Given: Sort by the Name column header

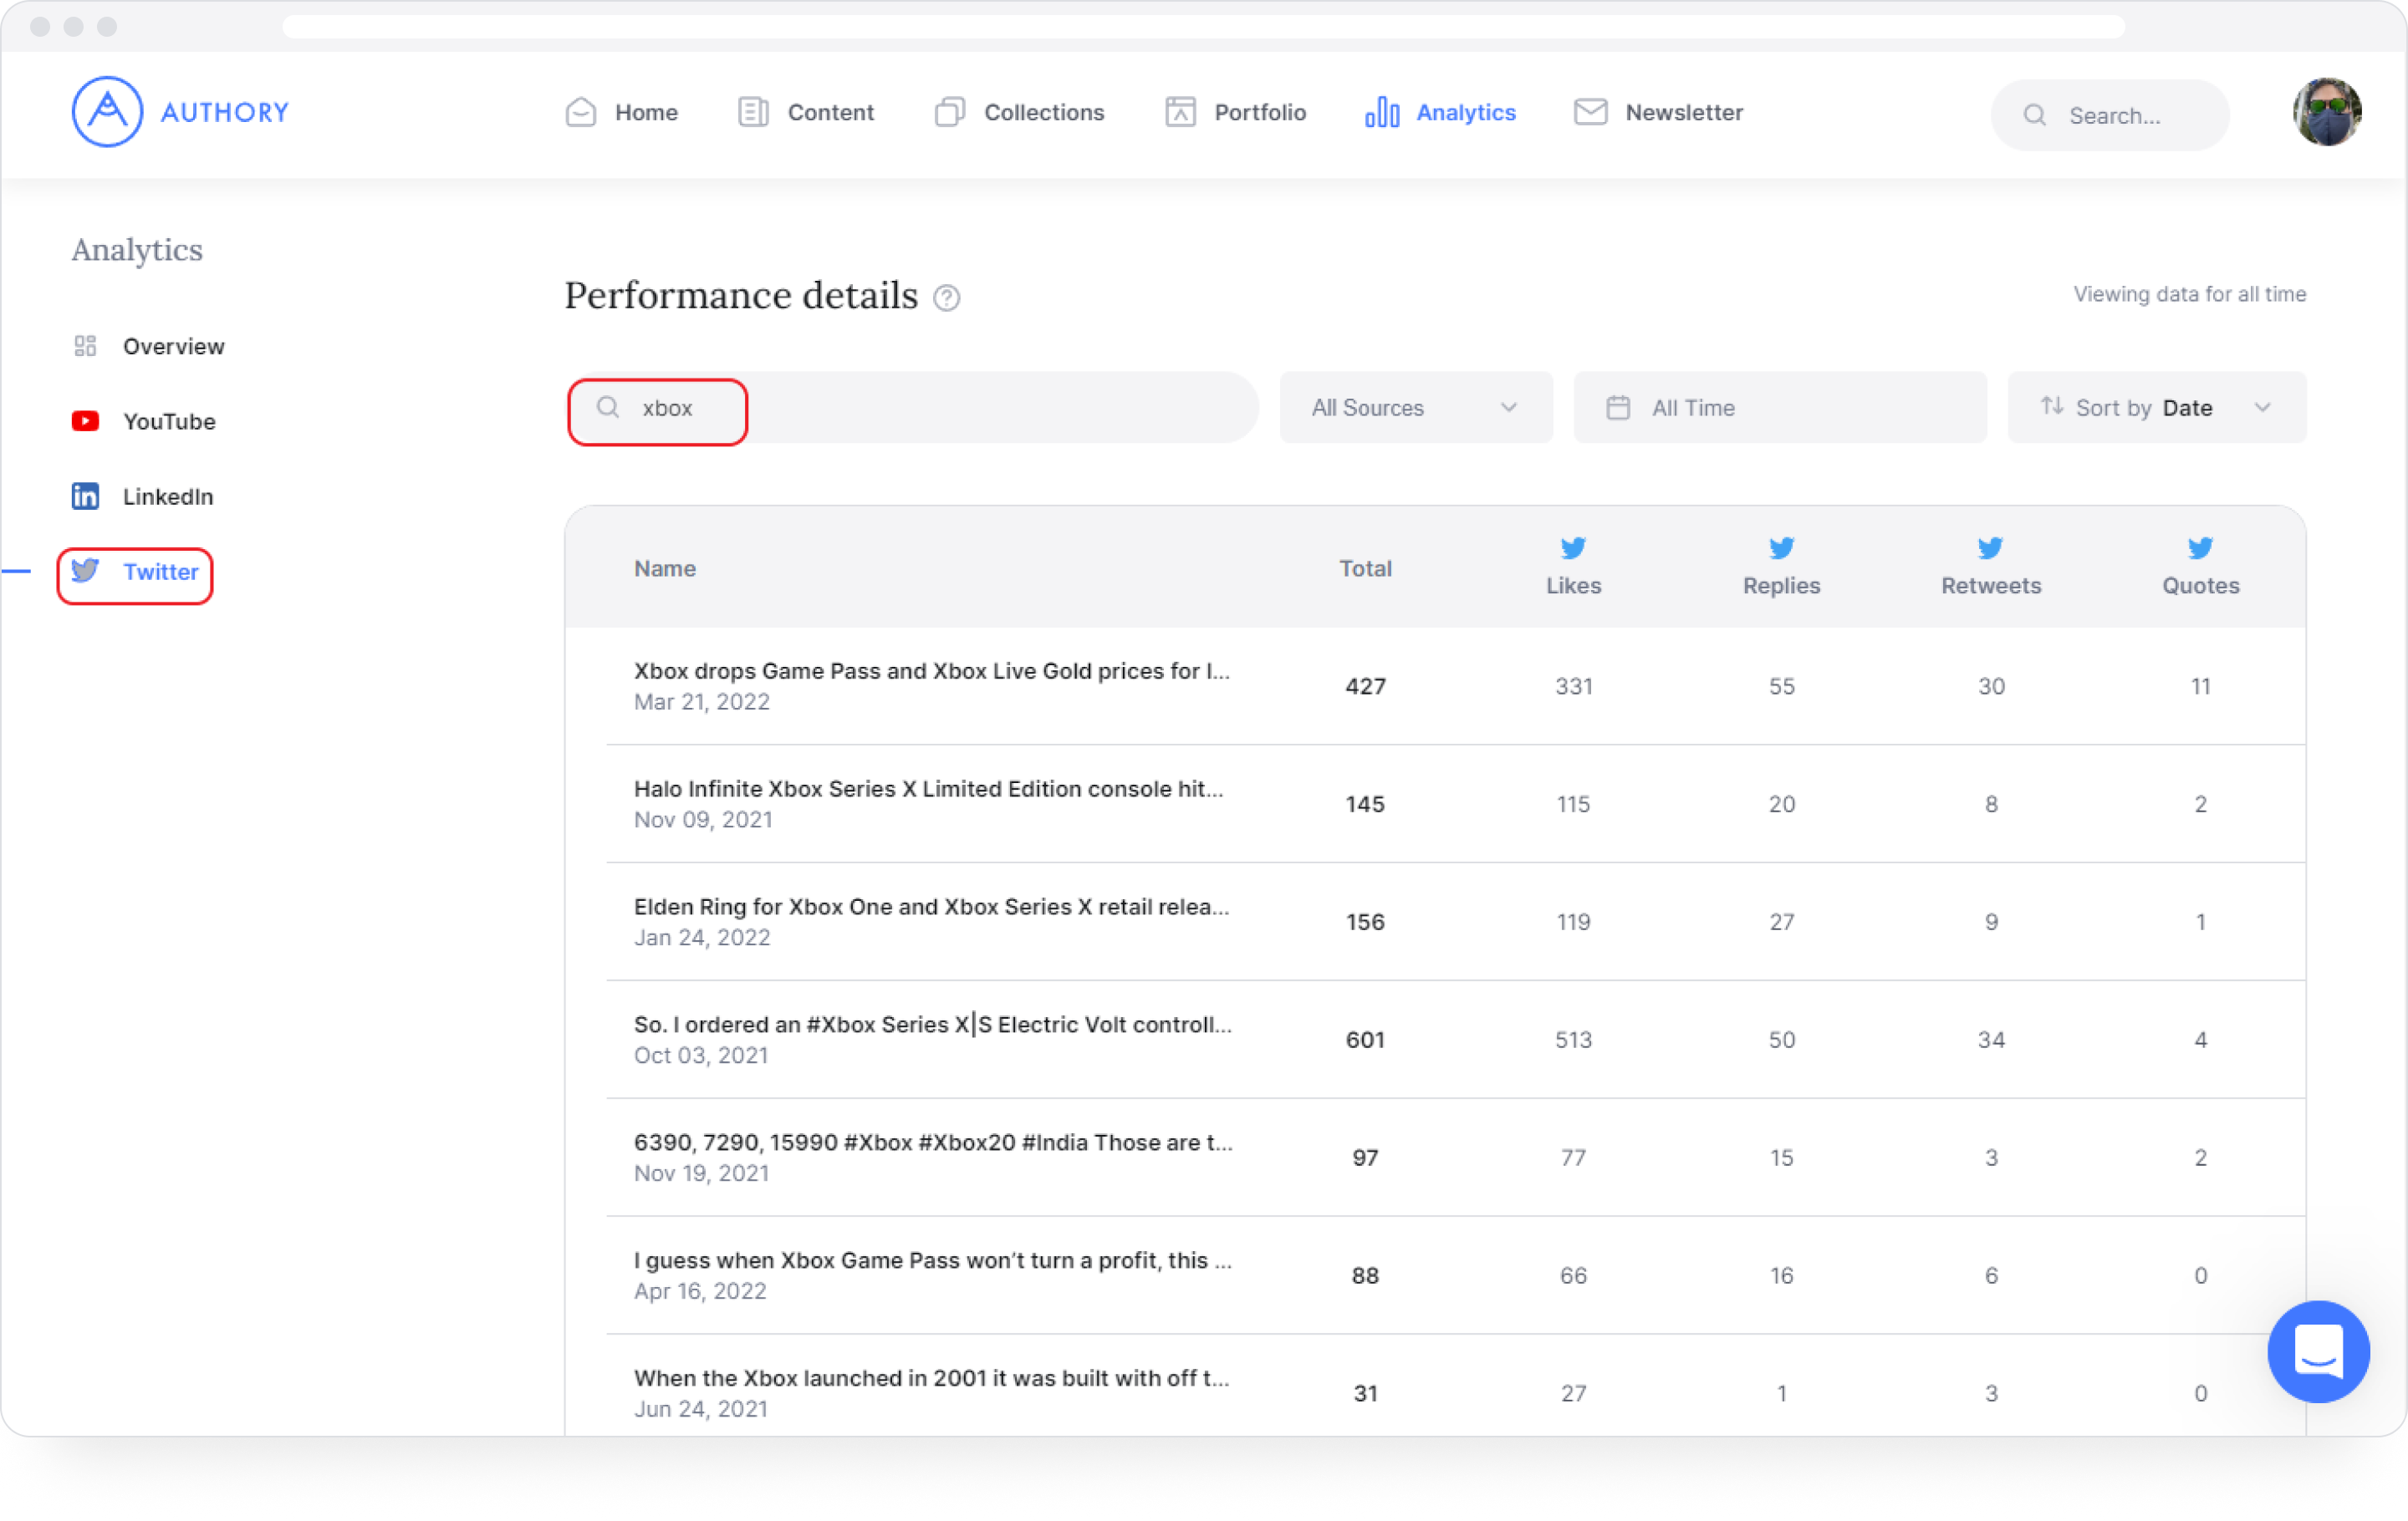Looking at the screenshot, I should [664, 567].
